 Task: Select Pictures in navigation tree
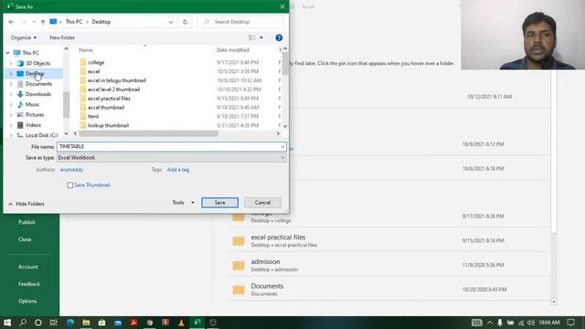[35, 114]
